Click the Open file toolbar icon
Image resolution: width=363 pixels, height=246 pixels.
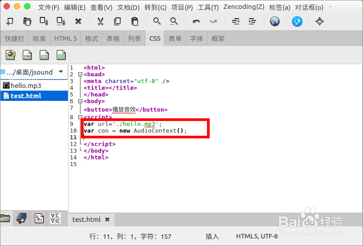coord(27,21)
